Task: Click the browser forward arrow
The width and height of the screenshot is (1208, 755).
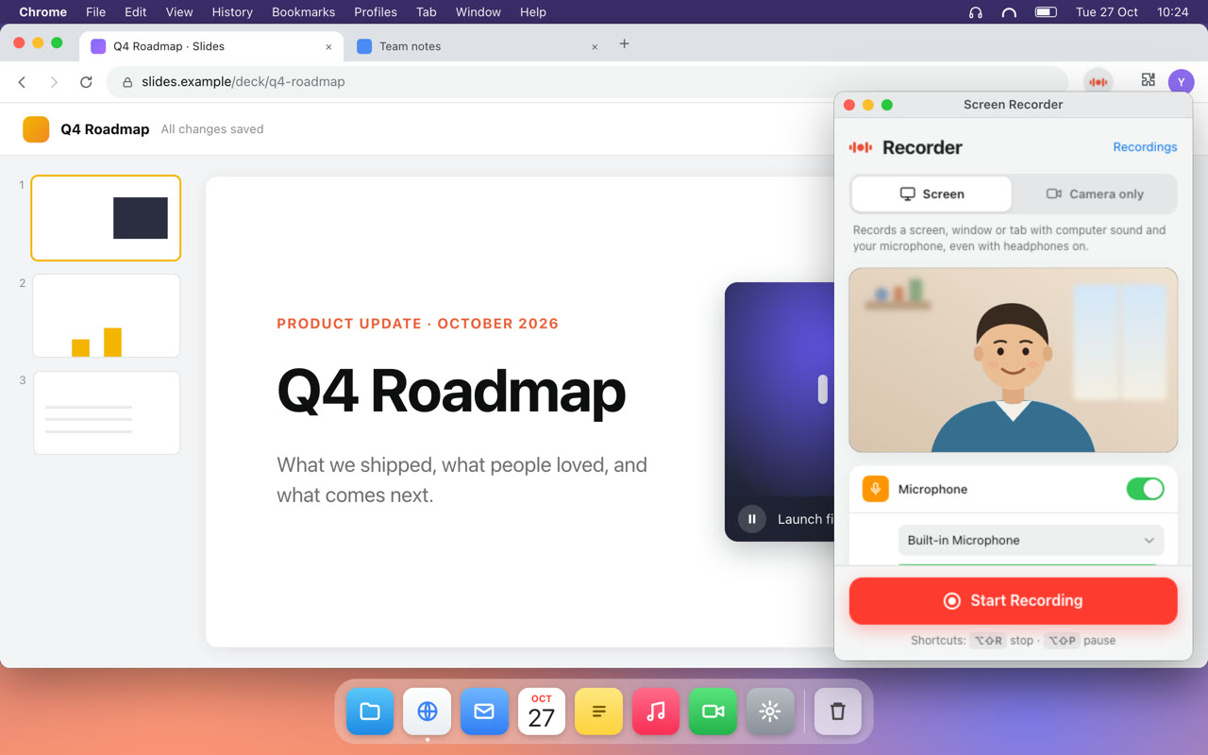Action: 54,82
